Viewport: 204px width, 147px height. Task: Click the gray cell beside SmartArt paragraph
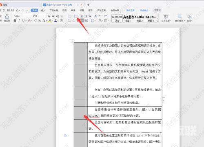point(81,113)
